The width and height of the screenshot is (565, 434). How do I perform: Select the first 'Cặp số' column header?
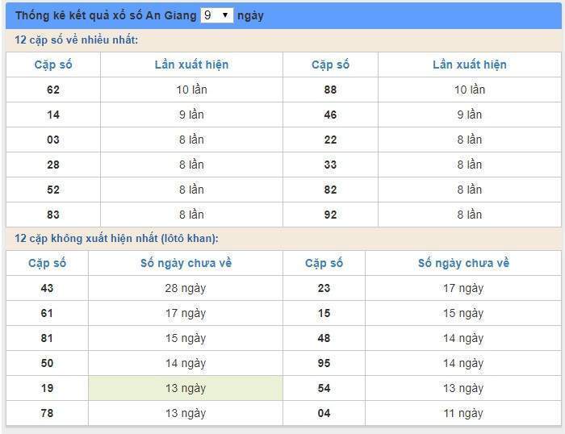point(53,65)
